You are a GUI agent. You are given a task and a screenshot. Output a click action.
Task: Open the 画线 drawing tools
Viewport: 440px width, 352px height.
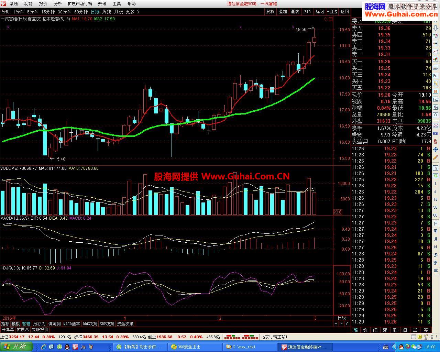295,12
